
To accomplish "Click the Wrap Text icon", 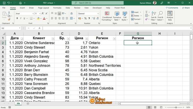I will pyautogui.click(x=71, y=13).
